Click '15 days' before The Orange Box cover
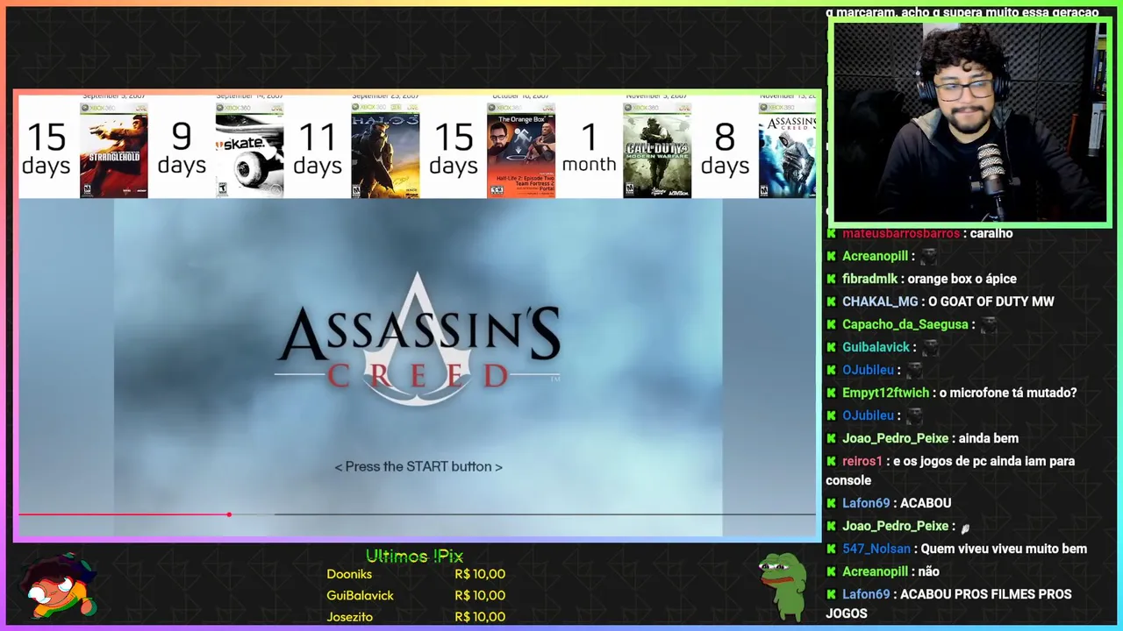The height and width of the screenshot is (631, 1123). pos(454,149)
